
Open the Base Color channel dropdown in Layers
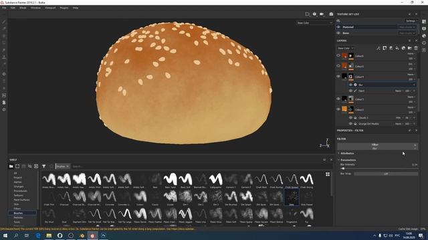pyautogui.click(x=345, y=48)
